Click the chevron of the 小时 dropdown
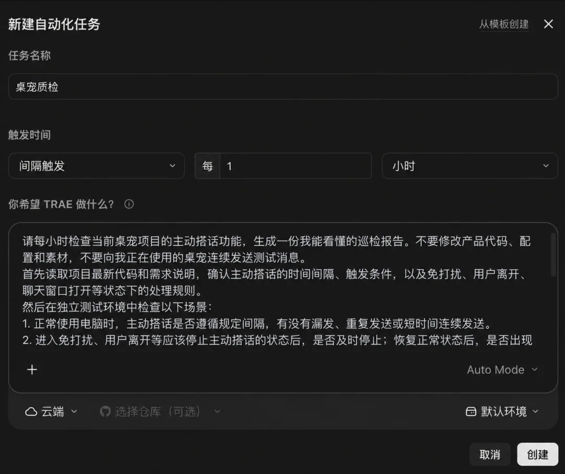This screenshot has height=474, width=565. coord(546,166)
